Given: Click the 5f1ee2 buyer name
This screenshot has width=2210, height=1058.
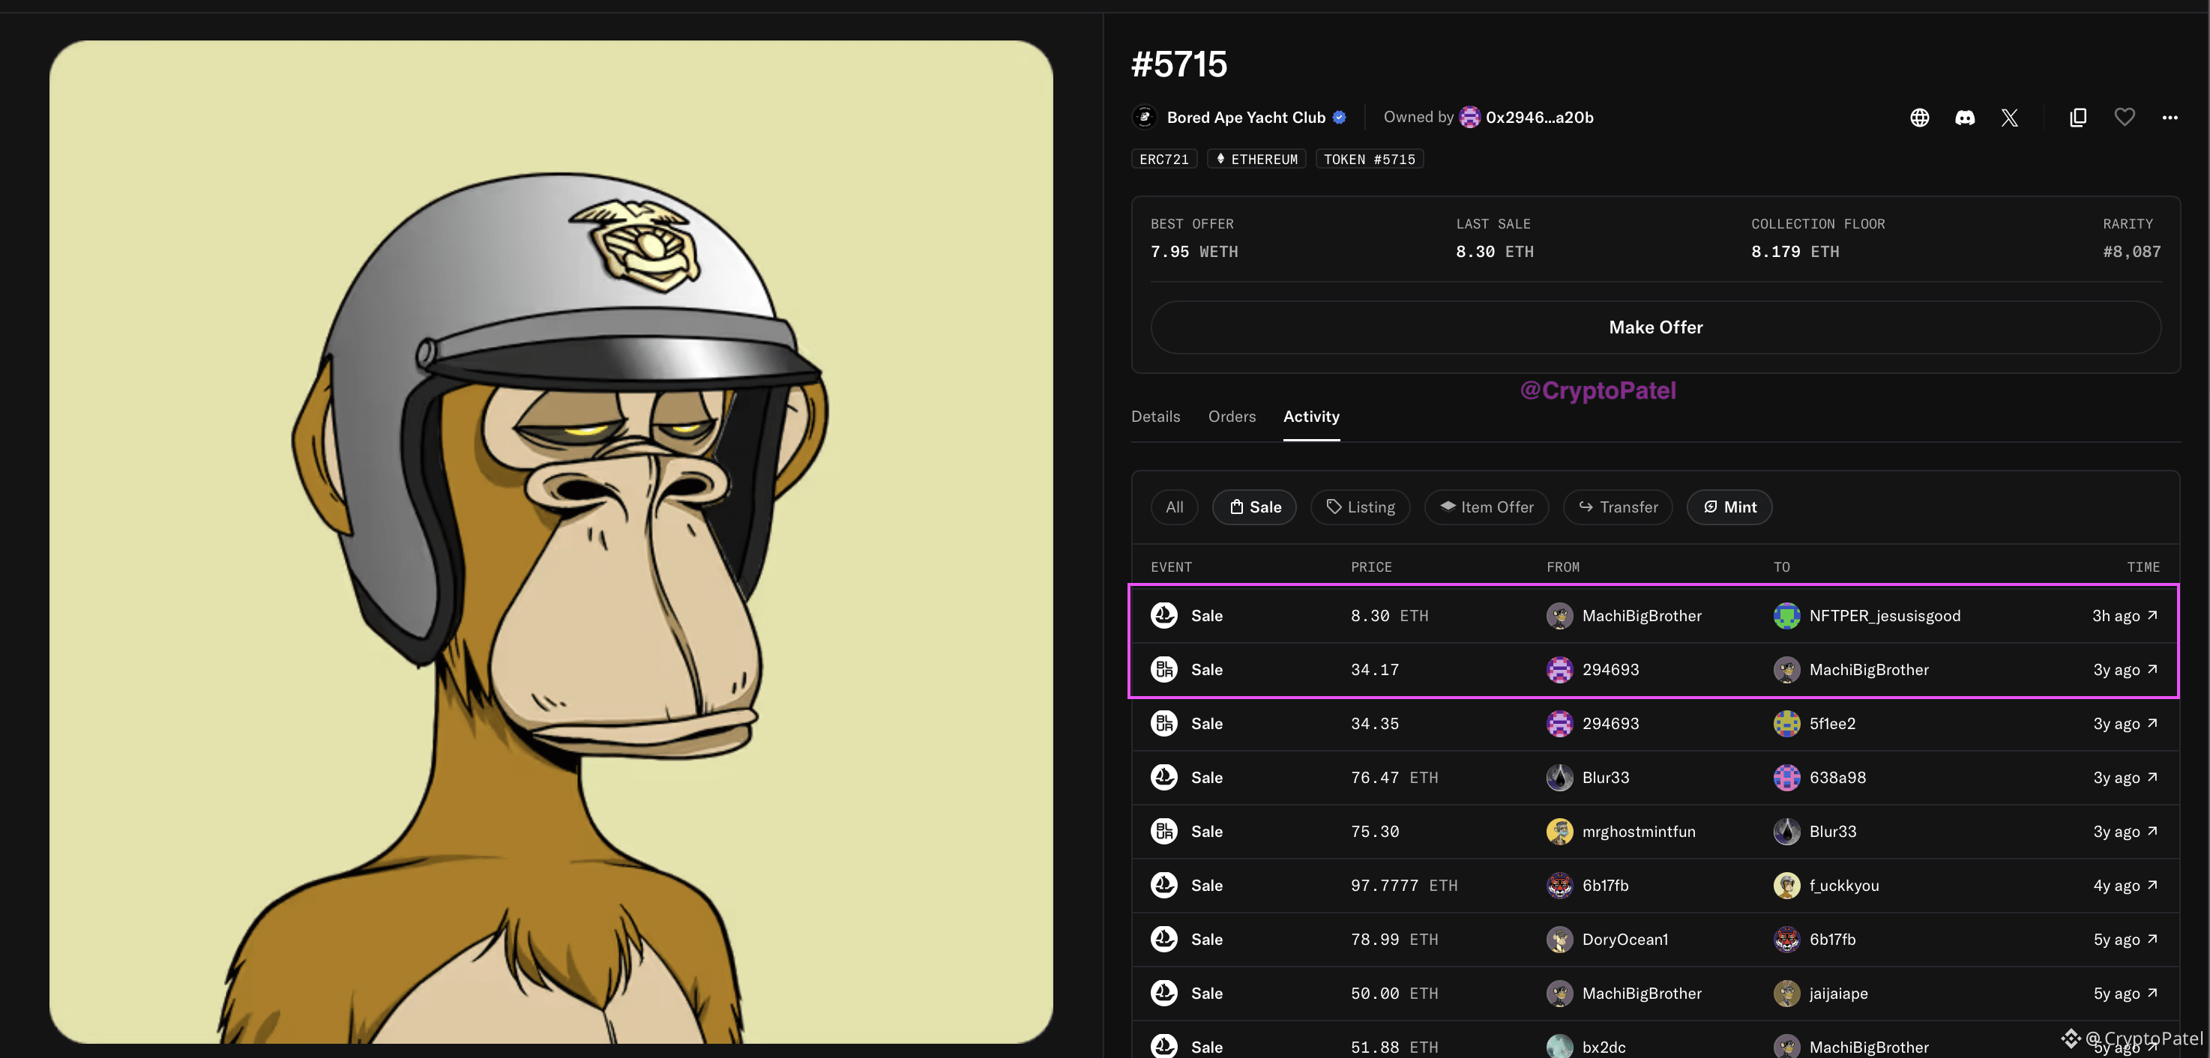Looking at the screenshot, I should point(1832,724).
